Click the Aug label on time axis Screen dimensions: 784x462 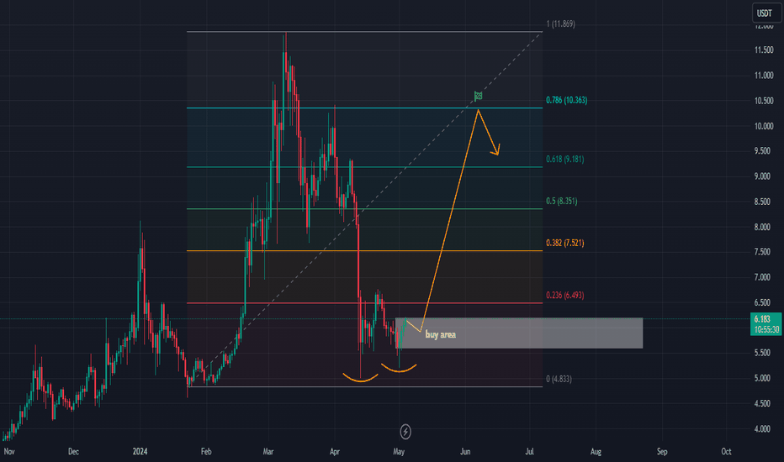pos(596,452)
